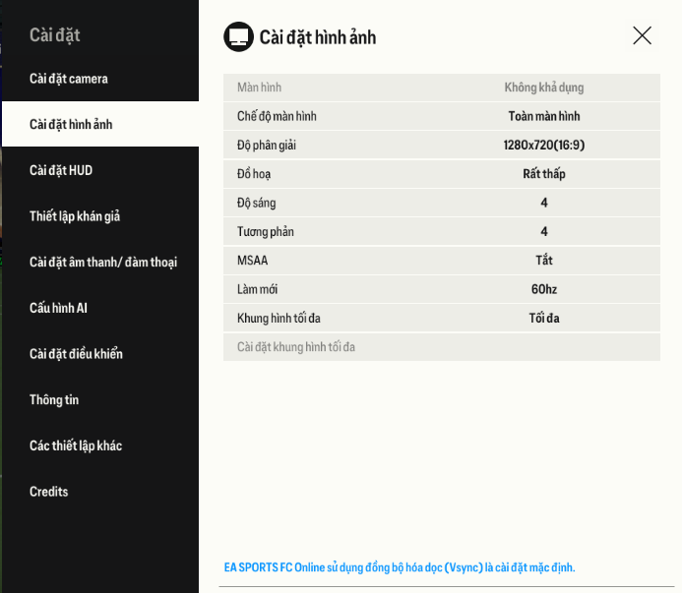Viewport: 682px width, 593px height.
Task: Change Đồ hoạ quality Rất thấp value
Action: [543, 174]
